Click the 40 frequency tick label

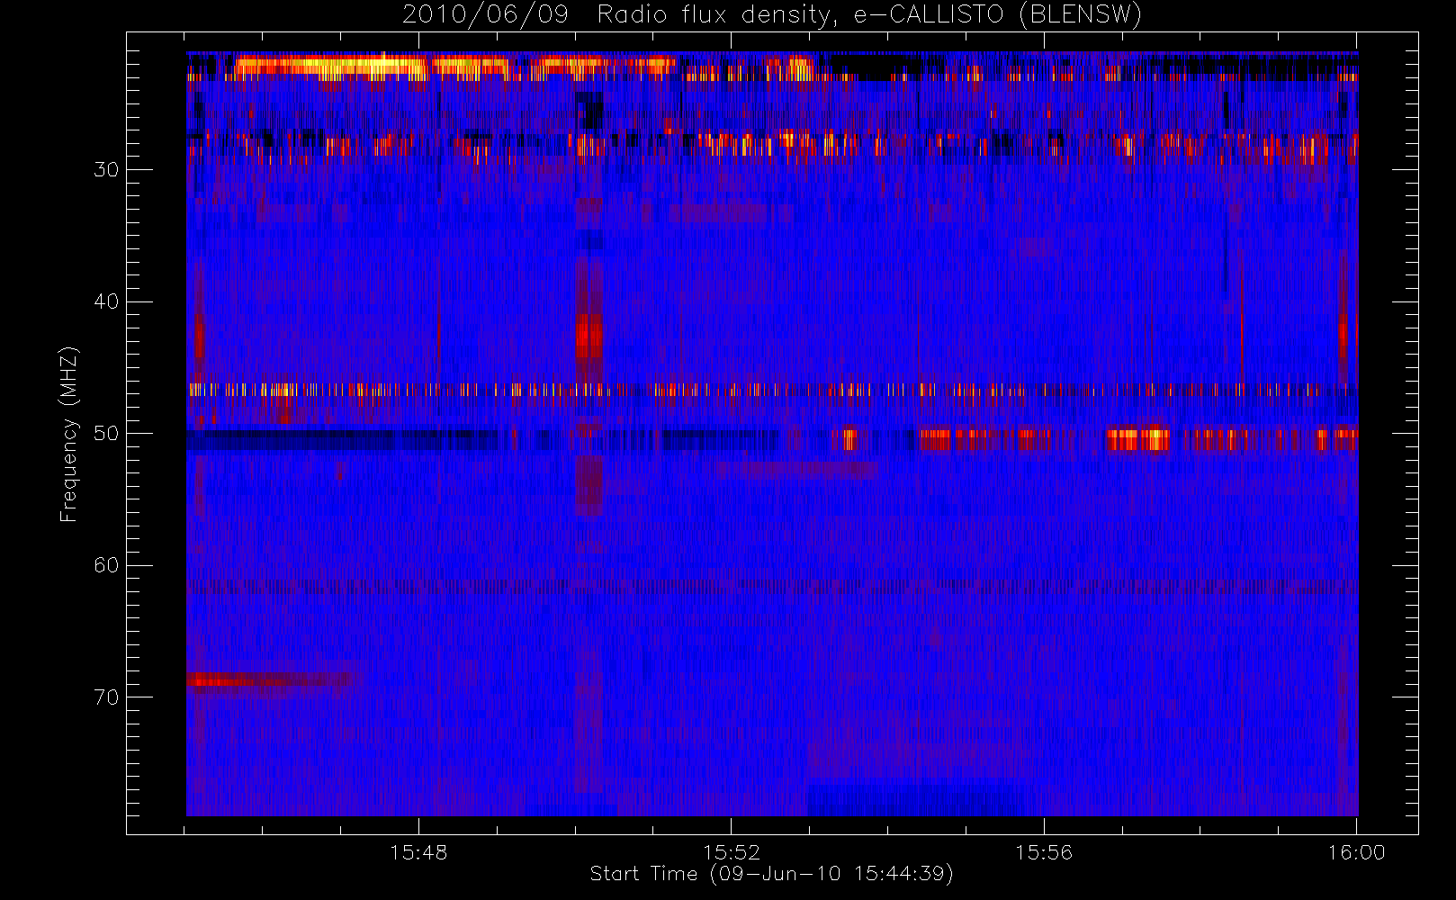tap(106, 301)
